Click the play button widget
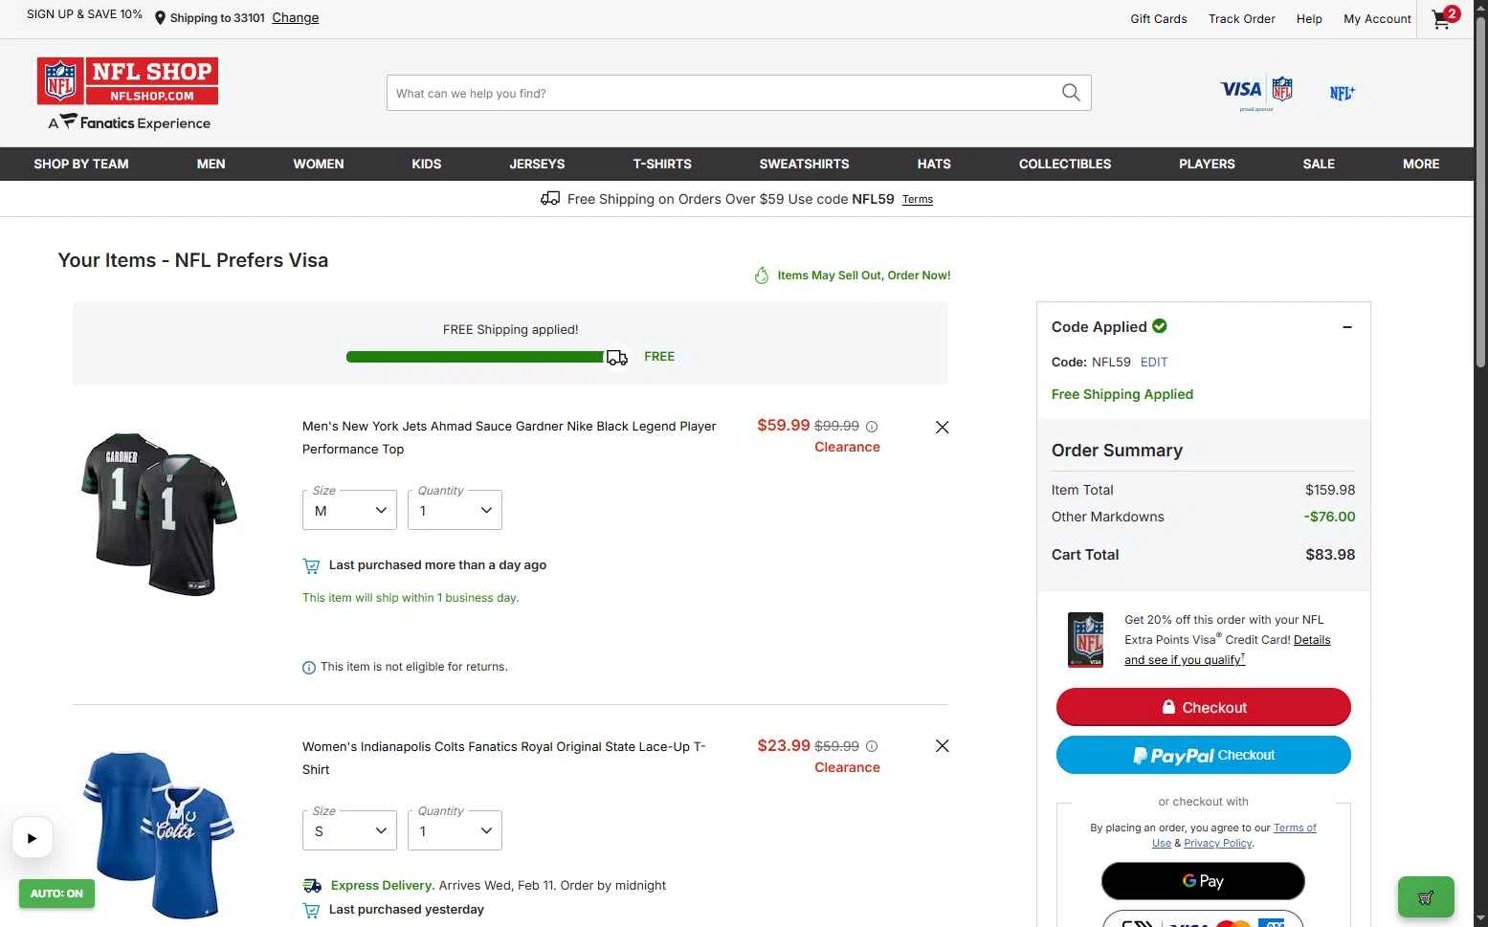 pos(32,838)
